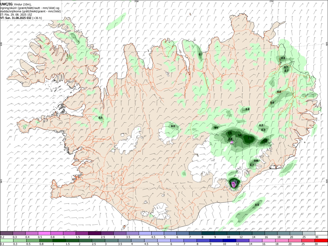Click the green 0.5 swatch in lower legend row
Viewport: 328px width, 246px height.
pos(33,241)
